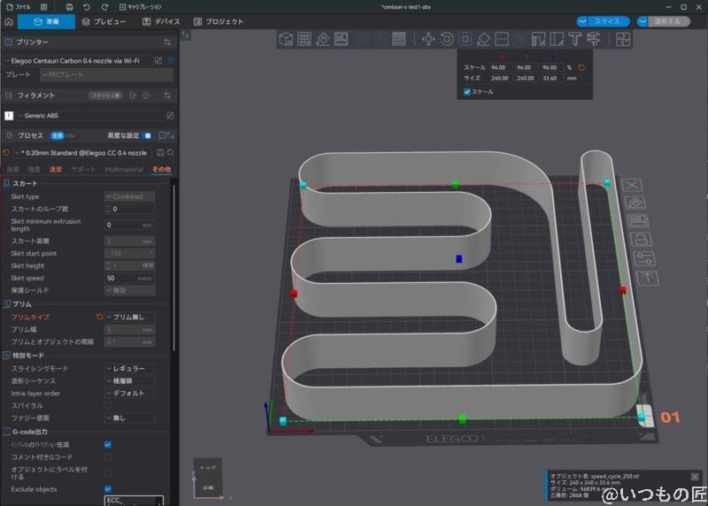Image resolution: width=708 pixels, height=506 pixels.
Task: Toggle the Exclude objects checkbox
Action: [108, 489]
